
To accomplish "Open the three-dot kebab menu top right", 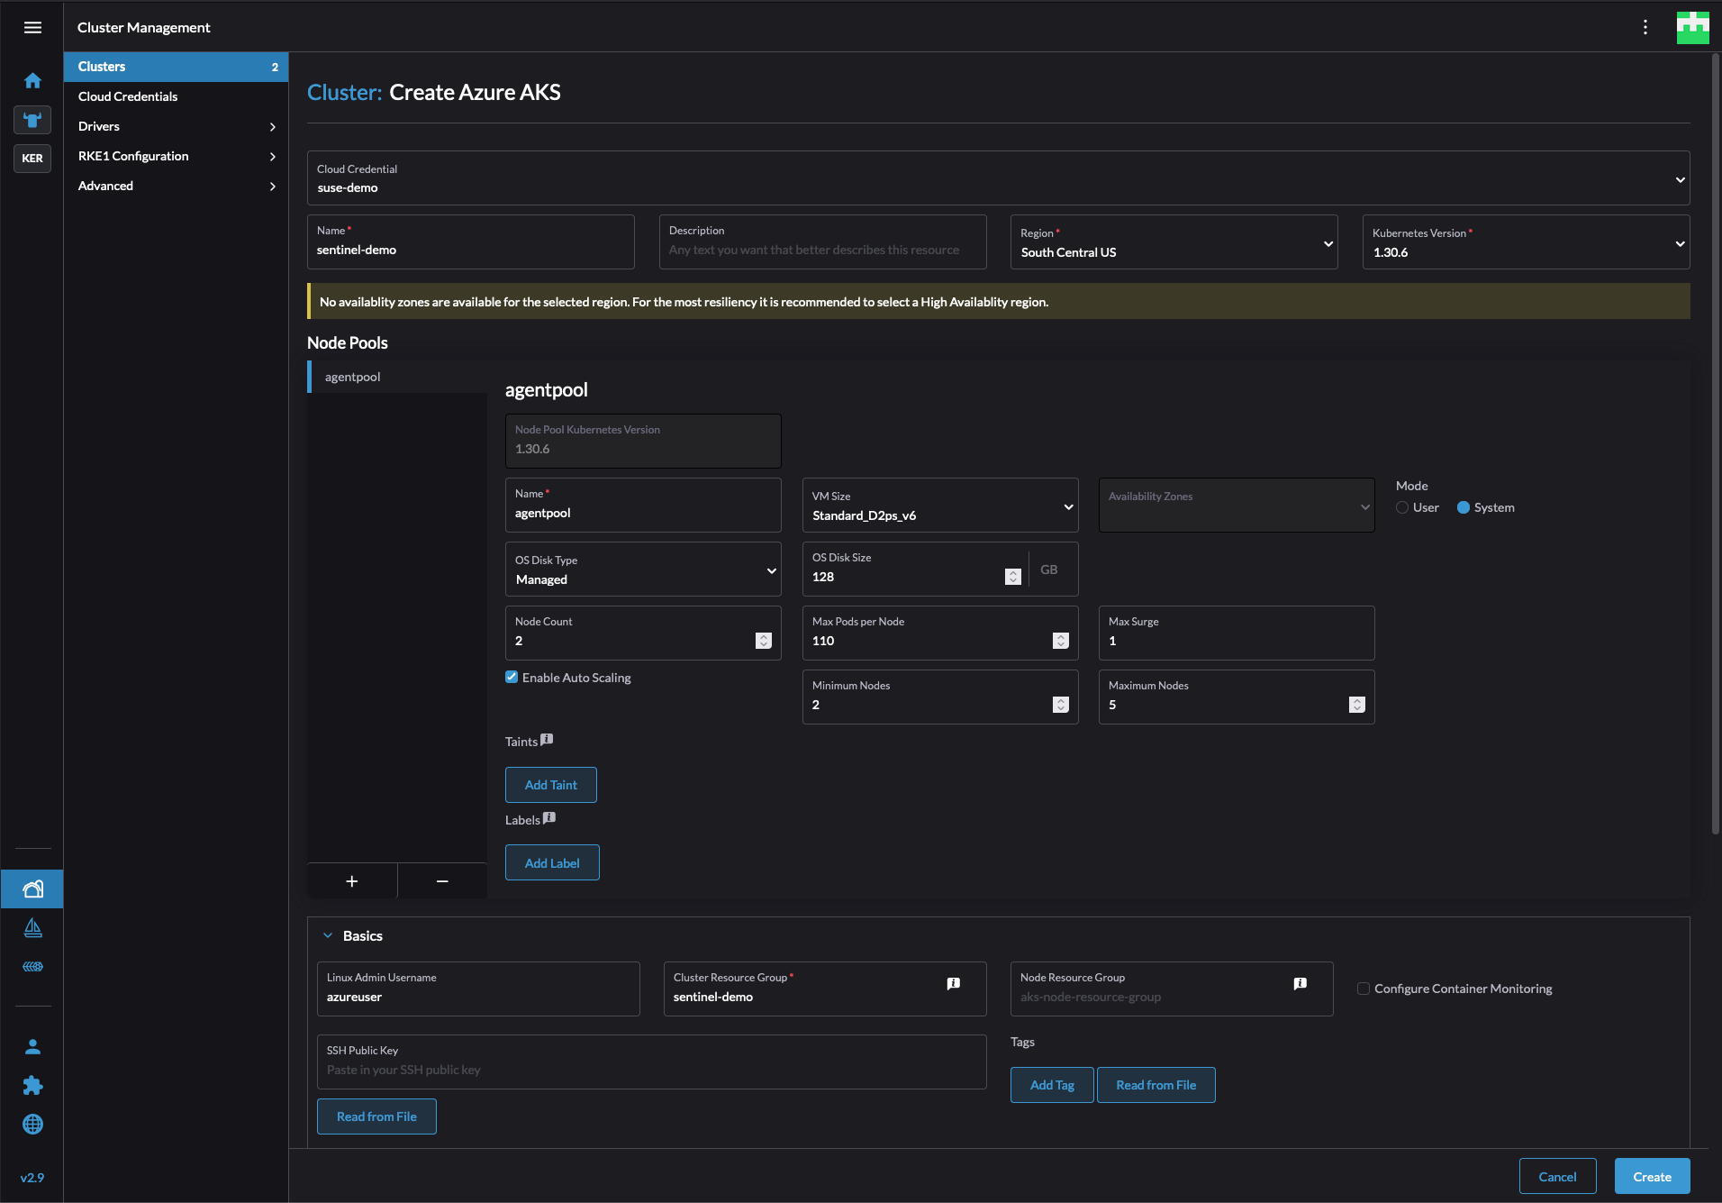I will pyautogui.click(x=1645, y=27).
